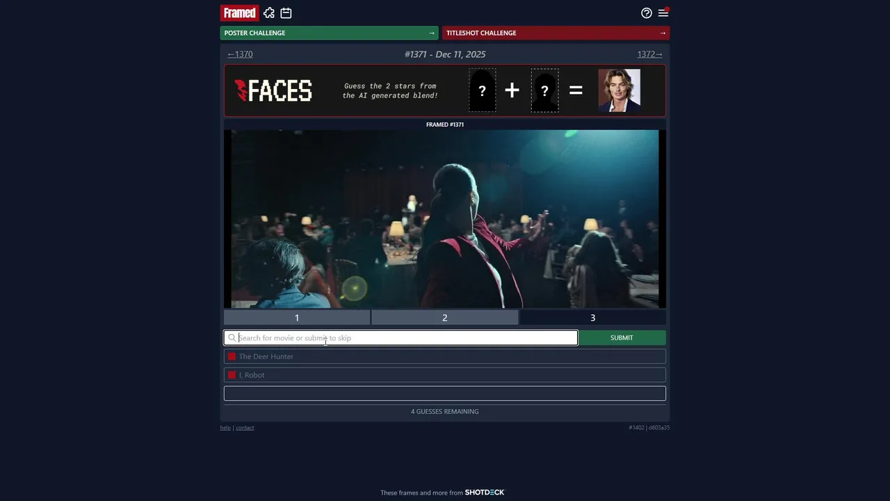Screen dimensions: 890x501
Task: Open the Poster Challenge banner
Action: pos(330,33)
